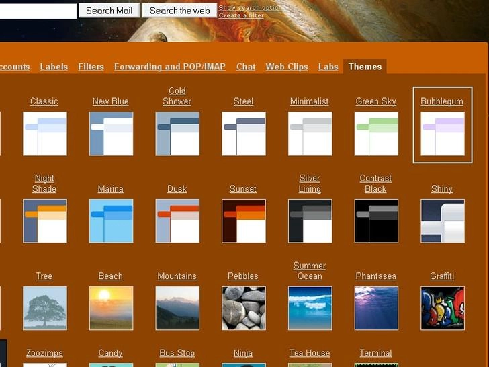Pick the Cold Shower theme preview
Viewport: 489px width, 367px height.
pyautogui.click(x=177, y=134)
